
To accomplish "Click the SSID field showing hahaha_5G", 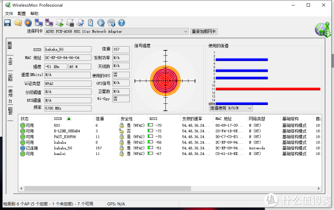I will (68, 49).
